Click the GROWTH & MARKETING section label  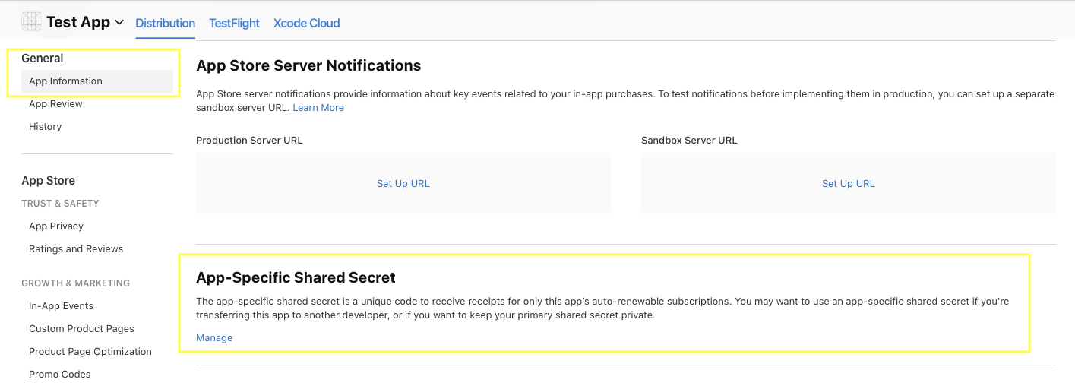75,283
